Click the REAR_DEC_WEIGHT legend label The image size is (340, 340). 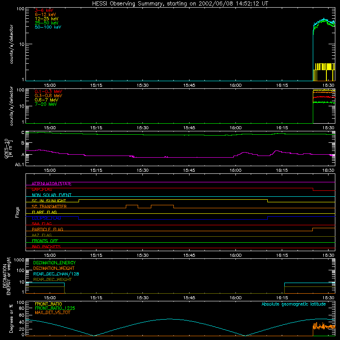[x=52, y=280]
